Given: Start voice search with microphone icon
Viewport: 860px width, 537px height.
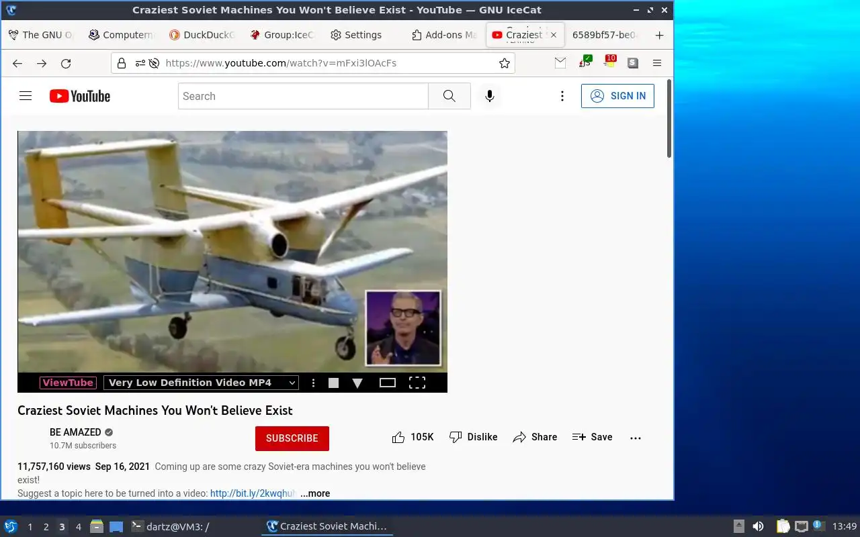Looking at the screenshot, I should [x=490, y=96].
